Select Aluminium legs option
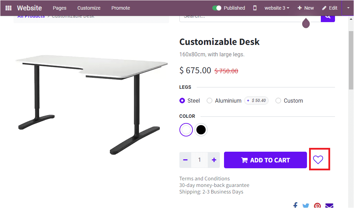354x208 pixels. (x=209, y=101)
